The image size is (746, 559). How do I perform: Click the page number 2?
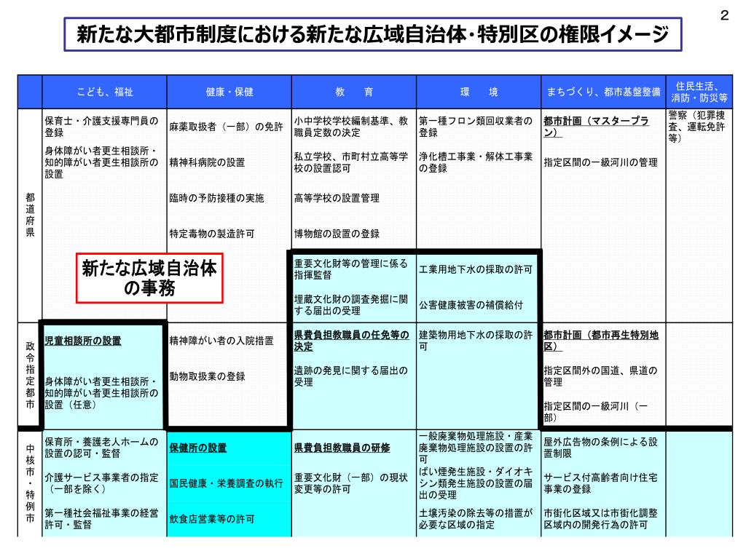coord(724,16)
